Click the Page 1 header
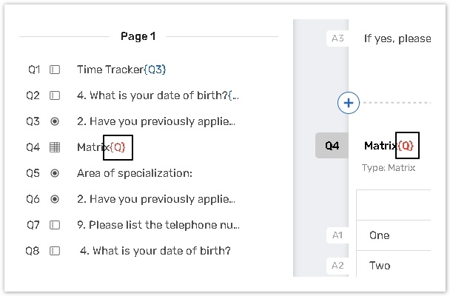This screenshot has width=450, height=296. (x=138, y=36)
